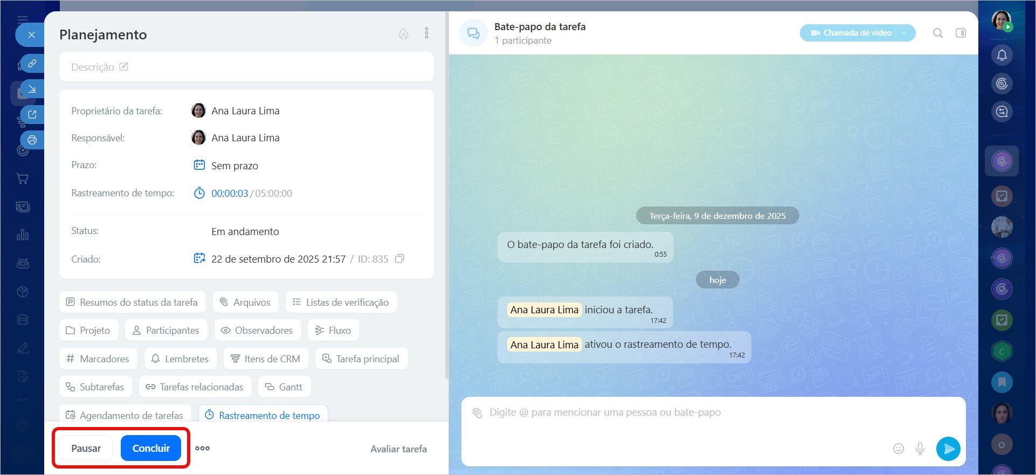Click the print task icon
The width and height of the screenshot is (1036, 475).
click(32, 140)
